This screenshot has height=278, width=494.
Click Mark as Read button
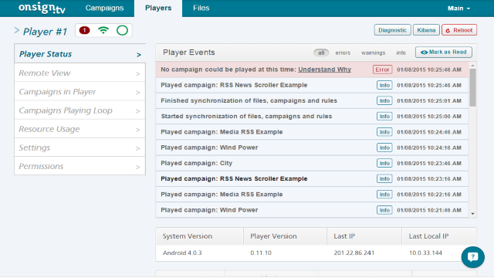[x=444, y=53]
